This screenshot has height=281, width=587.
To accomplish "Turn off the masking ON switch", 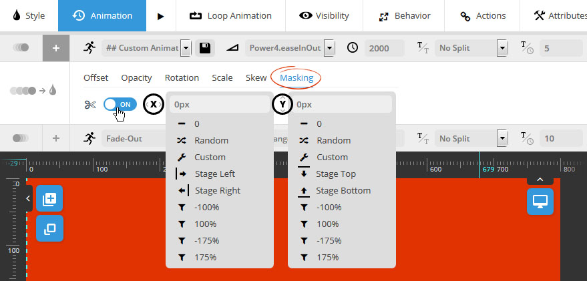I will pos(120,104).
